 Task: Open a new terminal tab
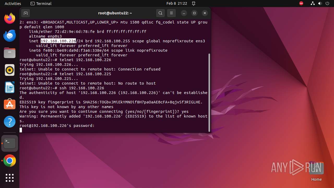coord(26,13)
